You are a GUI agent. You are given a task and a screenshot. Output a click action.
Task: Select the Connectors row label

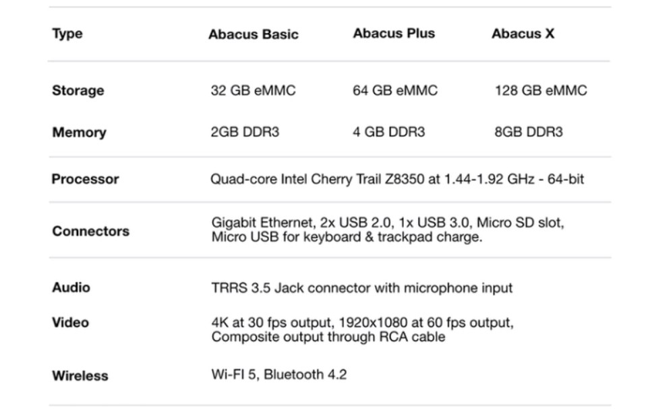90,231
